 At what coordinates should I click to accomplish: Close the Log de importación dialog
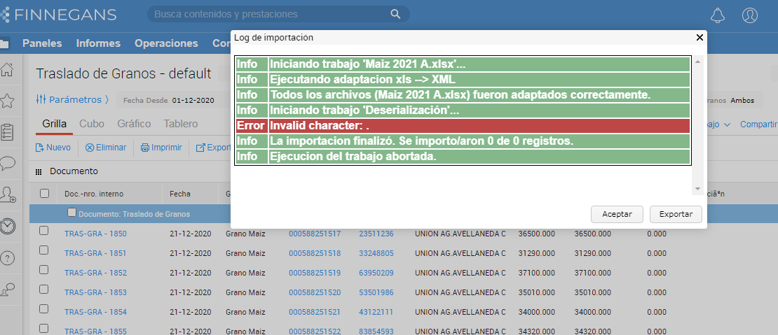click(699, 37)
